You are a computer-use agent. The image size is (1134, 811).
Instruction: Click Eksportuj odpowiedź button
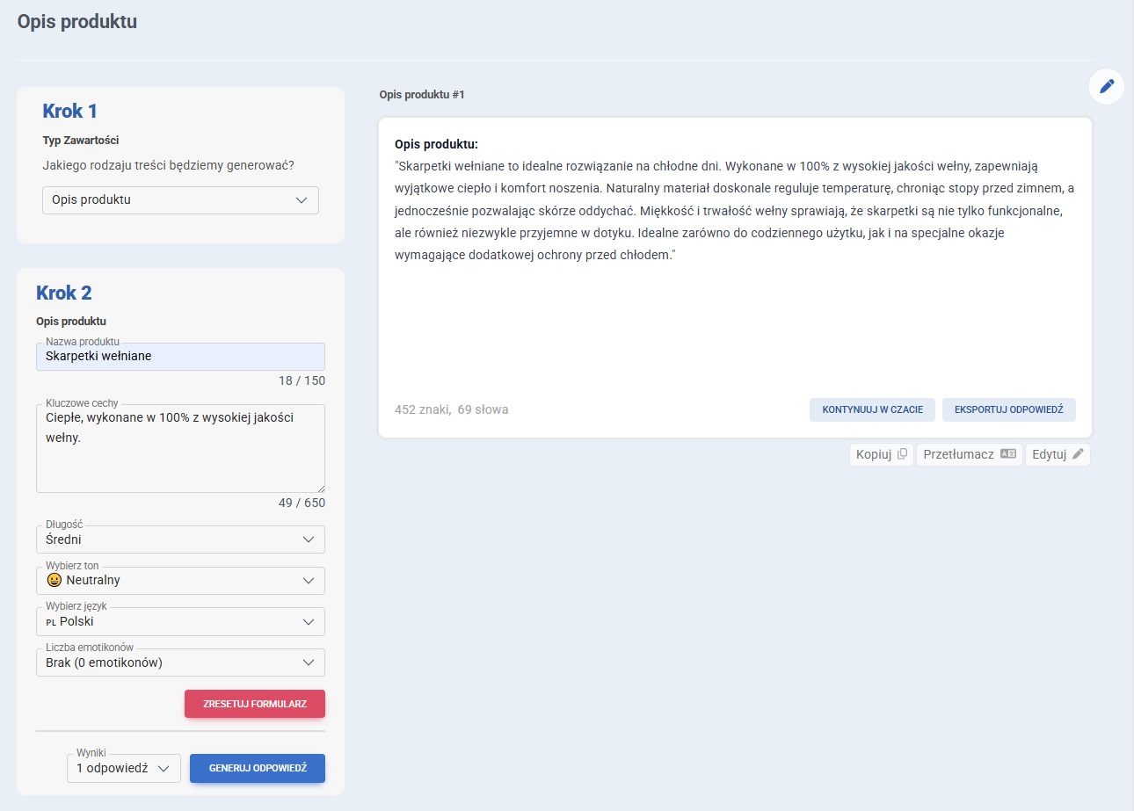point(1008,410)
